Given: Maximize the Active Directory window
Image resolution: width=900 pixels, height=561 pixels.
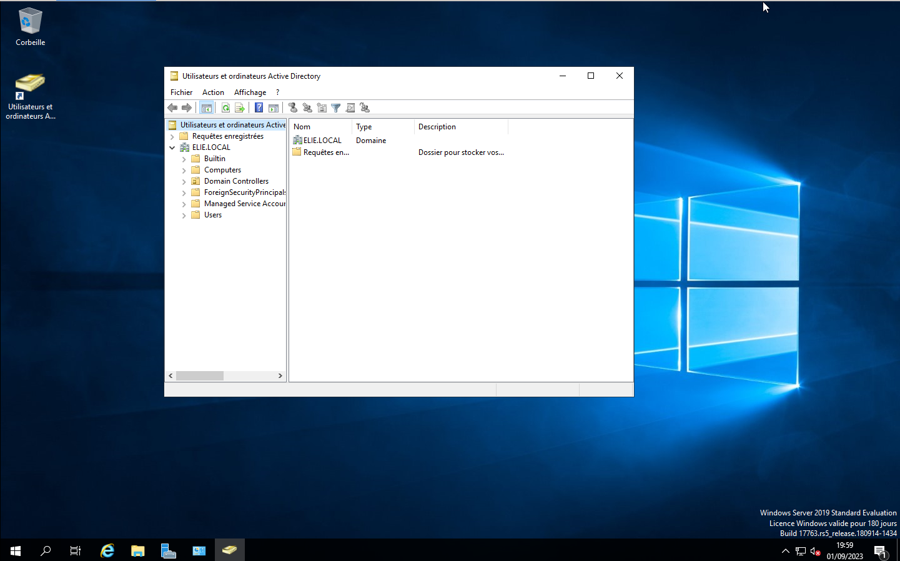Looking at the screenshot, I should (591, 76).
